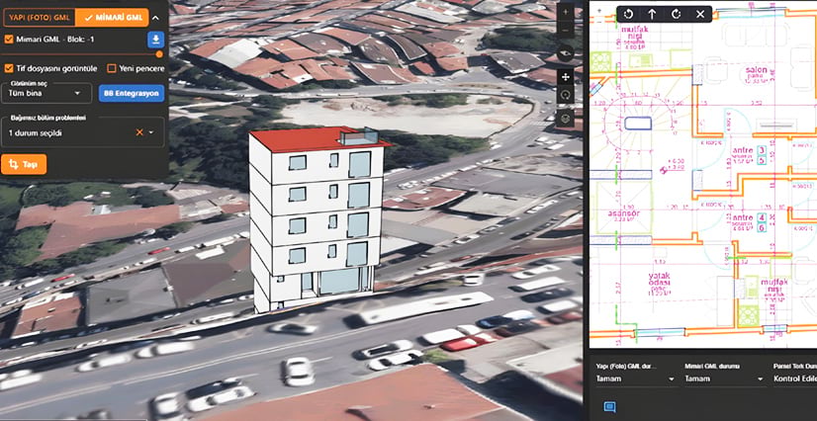Rotate the floor plan clockwise
Image resolution: width=817 pixels, height=421 pixels.
point(676,15)
